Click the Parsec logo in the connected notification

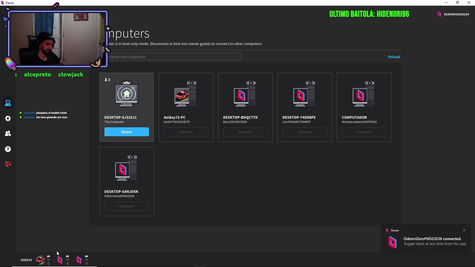pos(392,243)
